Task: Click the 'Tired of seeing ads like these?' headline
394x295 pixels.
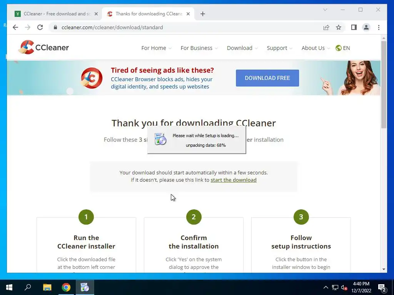Action: [162, 70]
